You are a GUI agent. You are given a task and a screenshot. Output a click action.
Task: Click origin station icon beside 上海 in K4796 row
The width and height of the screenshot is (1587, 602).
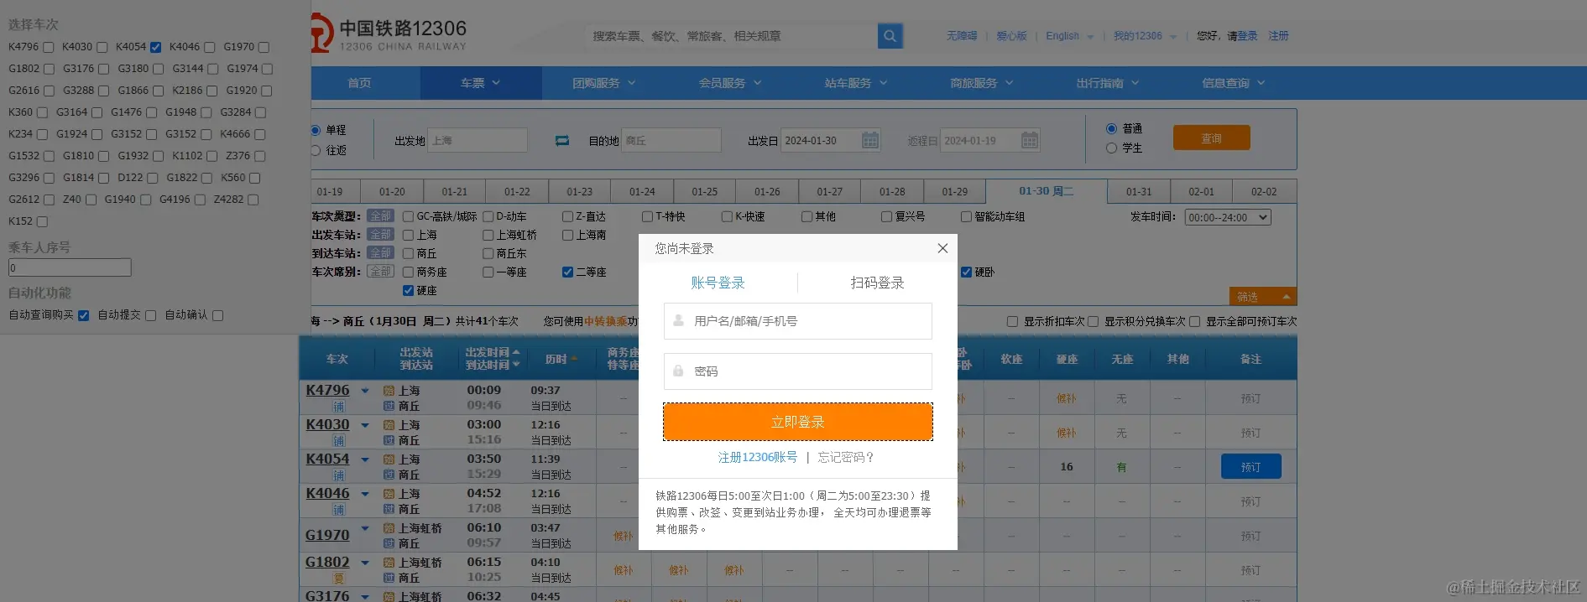(389, 391)
